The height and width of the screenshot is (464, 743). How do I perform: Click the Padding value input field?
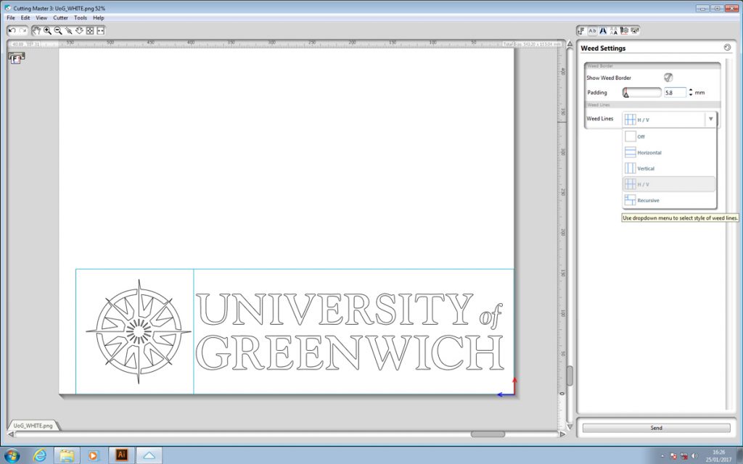(x=674, y=93)
